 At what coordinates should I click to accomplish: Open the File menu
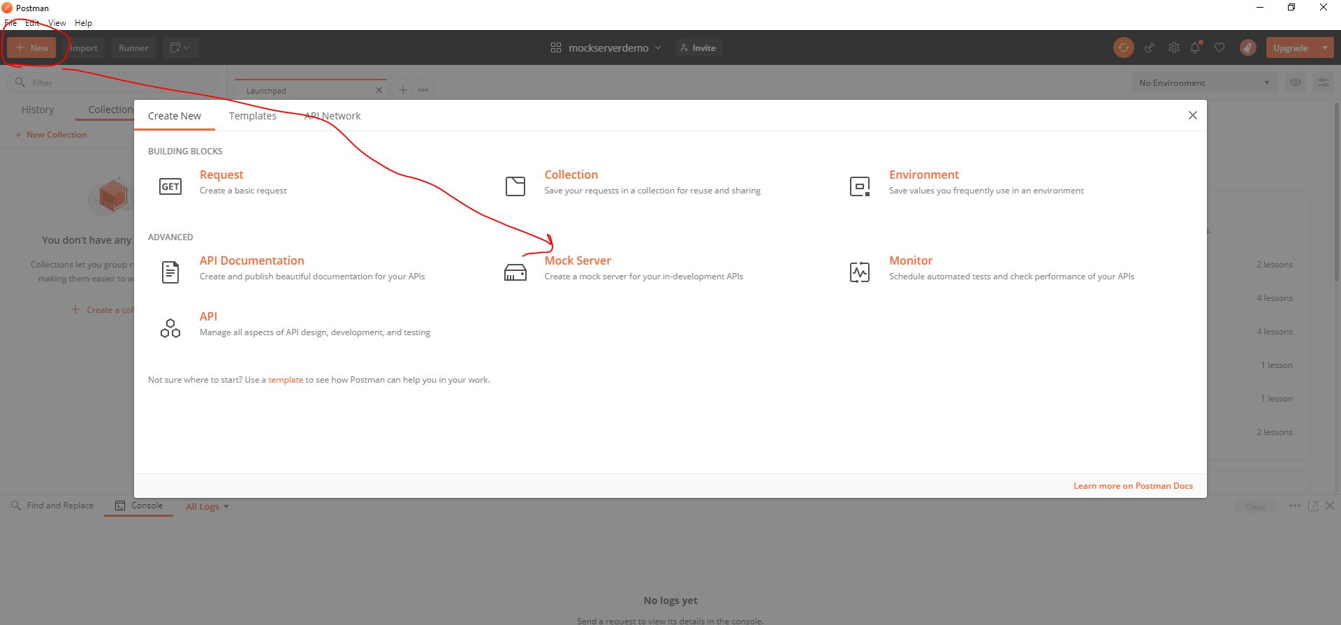tap(10, 23)
